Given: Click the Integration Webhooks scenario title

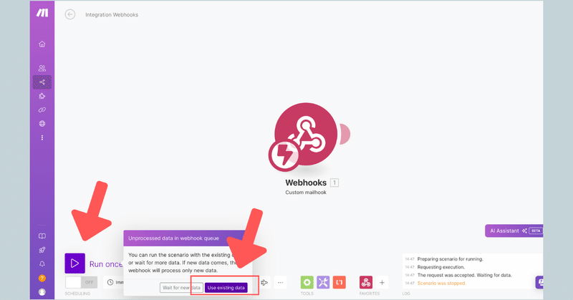Looking at the screenshot, I should pos(112,14).
